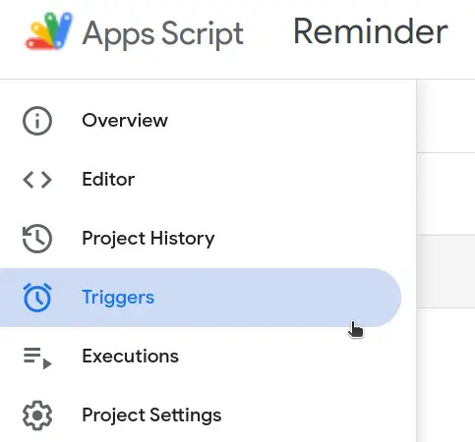This screenshot has width=475, height=442.
Task: Open the Executions list-play icon
Action: [x=37, y=358]
